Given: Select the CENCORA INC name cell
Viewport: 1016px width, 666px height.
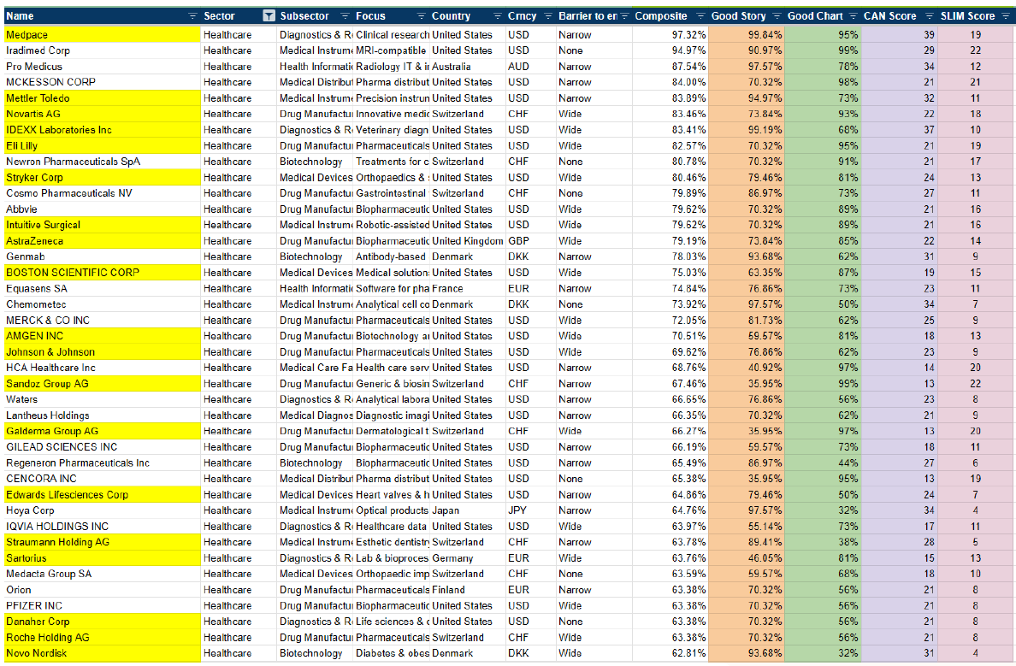Looking at the screenshot, I should [103, 479].
